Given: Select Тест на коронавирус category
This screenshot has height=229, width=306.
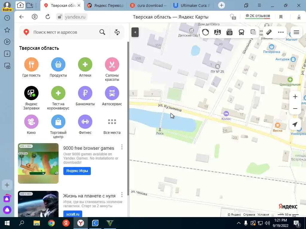Looking at the screenshot, I should point(58,93).
